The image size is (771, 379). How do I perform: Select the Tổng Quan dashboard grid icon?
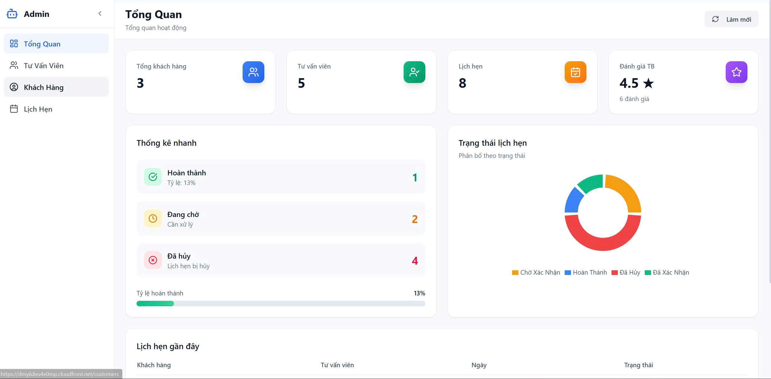(x=14, y=43)
